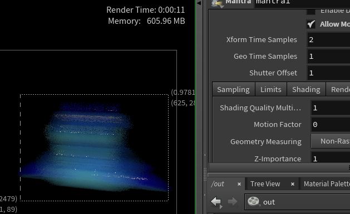This screenshot has width=350, height=214.
Task: Open the Shading tab
Action: 306,89
